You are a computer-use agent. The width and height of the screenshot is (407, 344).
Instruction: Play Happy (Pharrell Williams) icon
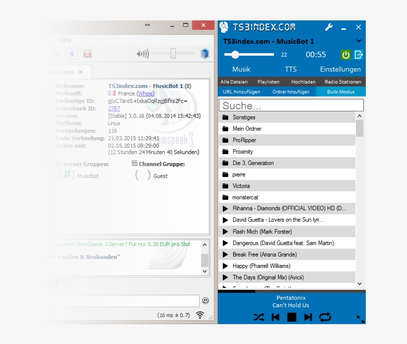tap(225, 266)
